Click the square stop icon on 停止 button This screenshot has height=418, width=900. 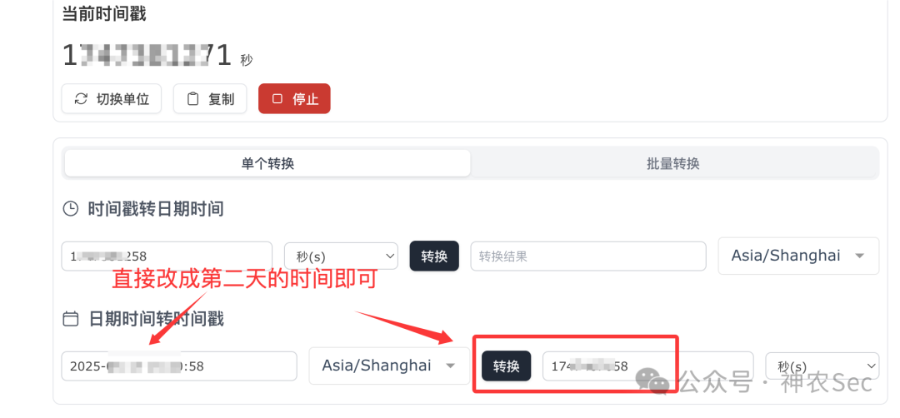click(277, 98)
